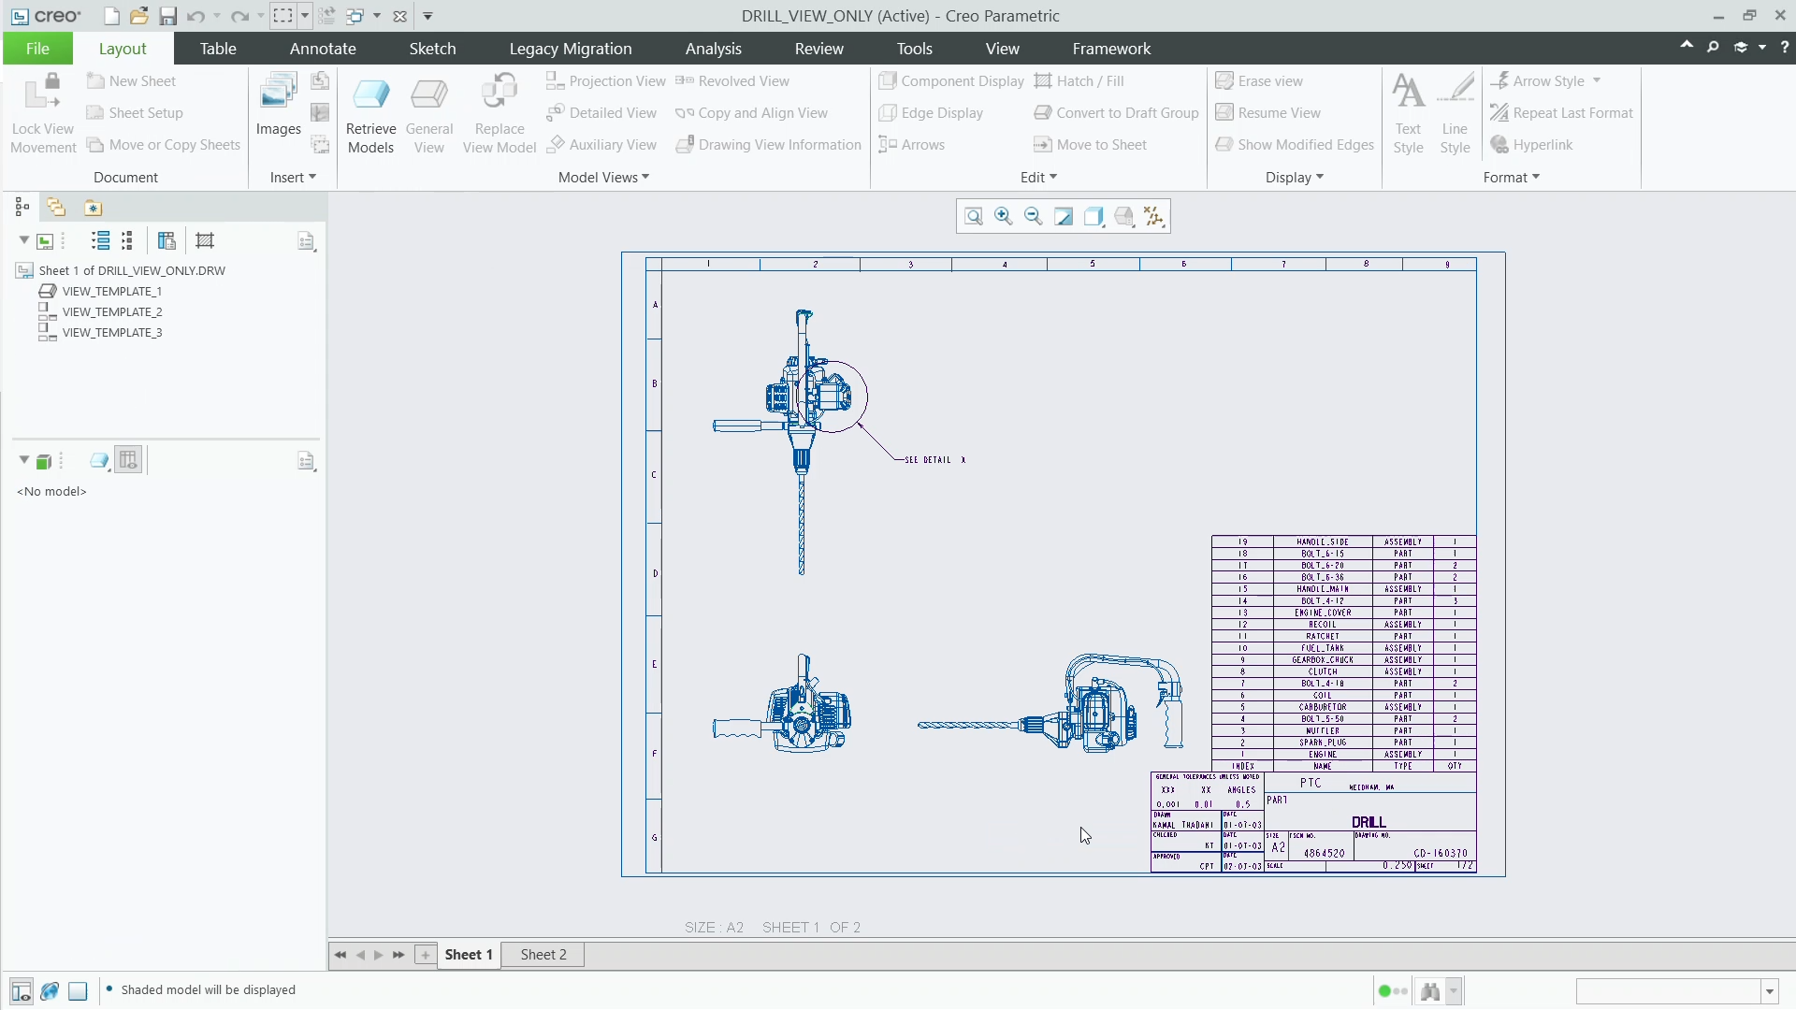The image size is (1796, 1010).
Task: Toggle full screen icon in status bar
Action: tap(79, 991)
